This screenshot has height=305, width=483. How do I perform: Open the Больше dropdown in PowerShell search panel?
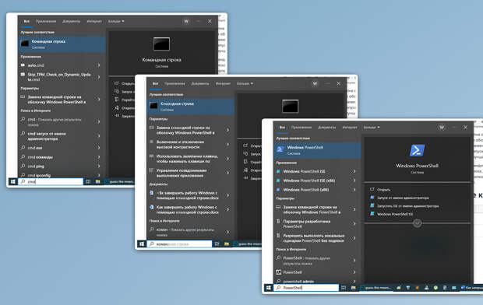click(372, 128)
